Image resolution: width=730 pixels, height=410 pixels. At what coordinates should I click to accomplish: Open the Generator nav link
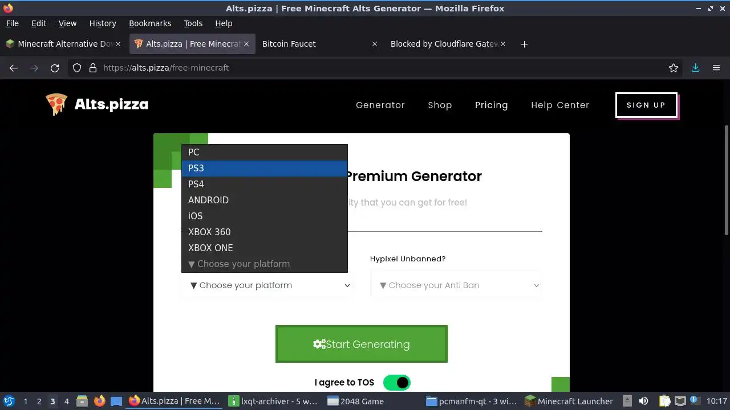tap(380, 105)
